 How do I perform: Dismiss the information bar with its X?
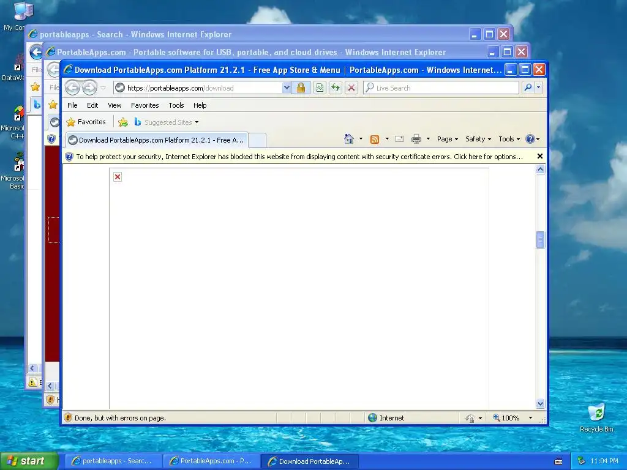[x=540, y=156]
